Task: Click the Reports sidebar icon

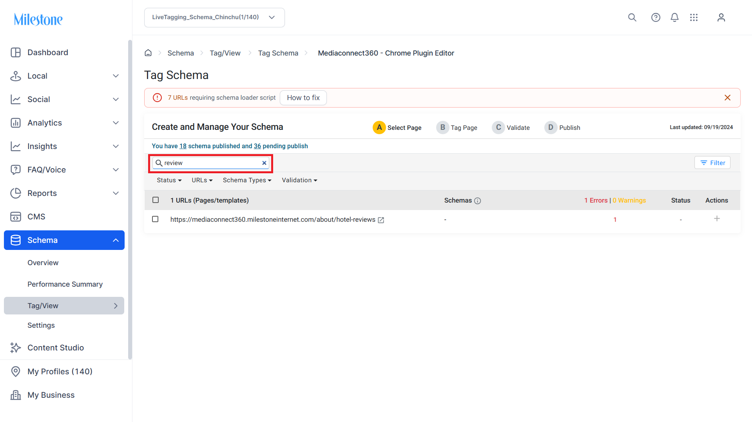Action: tap(16, 193)
